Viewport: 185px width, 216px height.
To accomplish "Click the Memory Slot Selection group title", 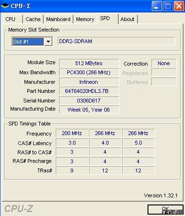I will tap(34, 30).
